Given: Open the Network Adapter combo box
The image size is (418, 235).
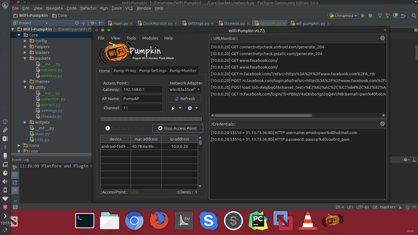Looking at the screenshot, I should (x=185, y=89).
